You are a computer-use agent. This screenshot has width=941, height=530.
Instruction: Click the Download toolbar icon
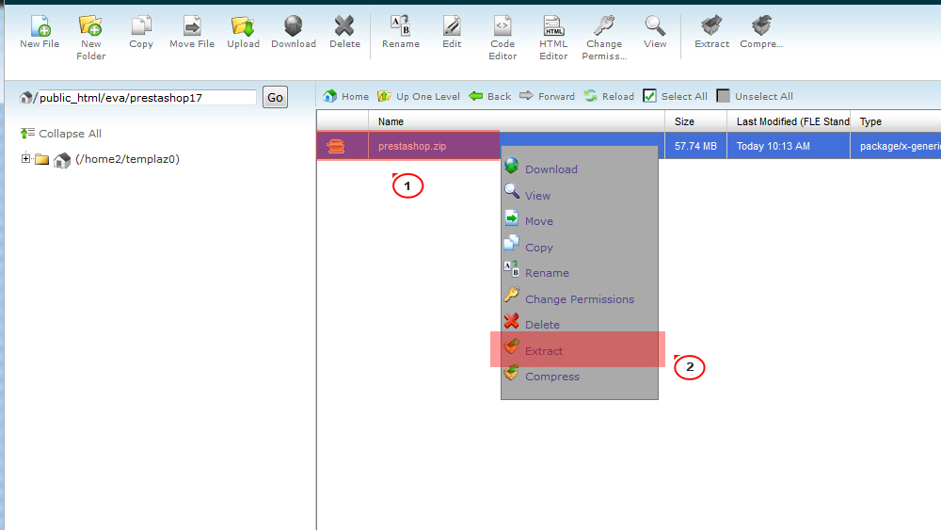pyautogui.click(x=294, y=32)
